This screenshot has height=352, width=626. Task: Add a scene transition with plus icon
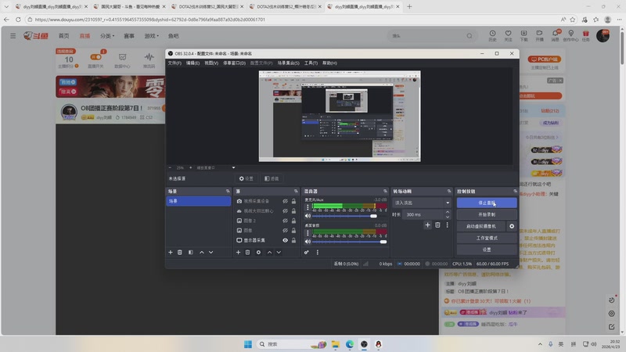[x=427, y=225]
